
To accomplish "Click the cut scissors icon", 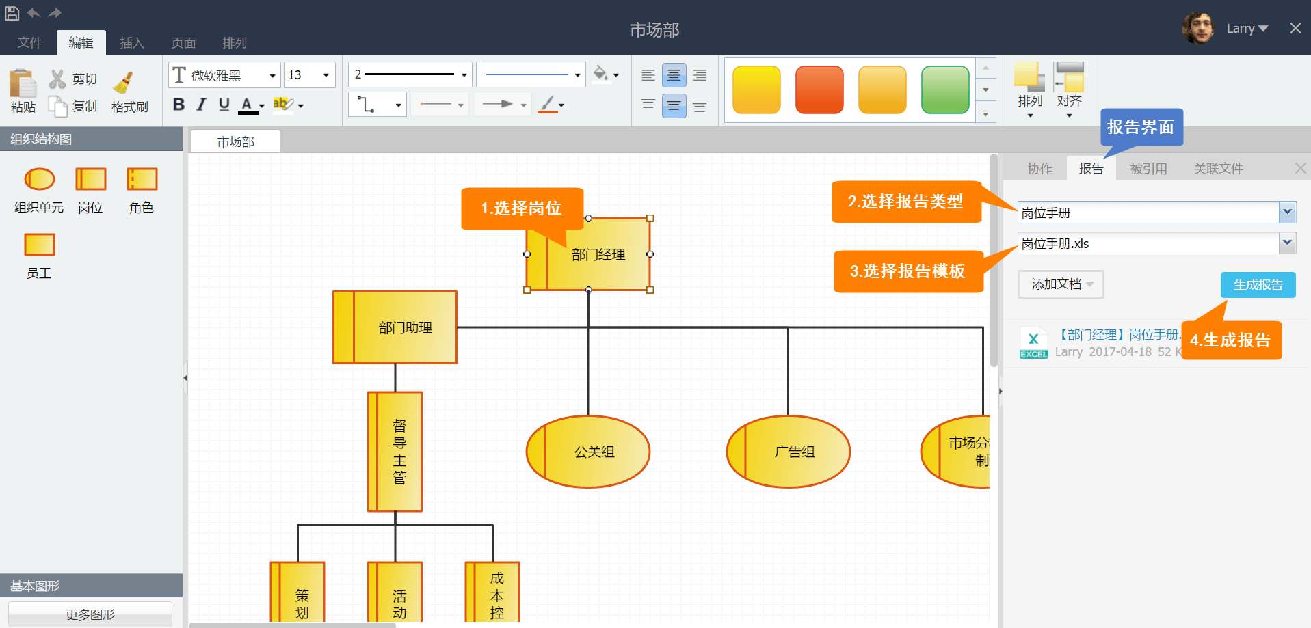I will coord(57,79).
